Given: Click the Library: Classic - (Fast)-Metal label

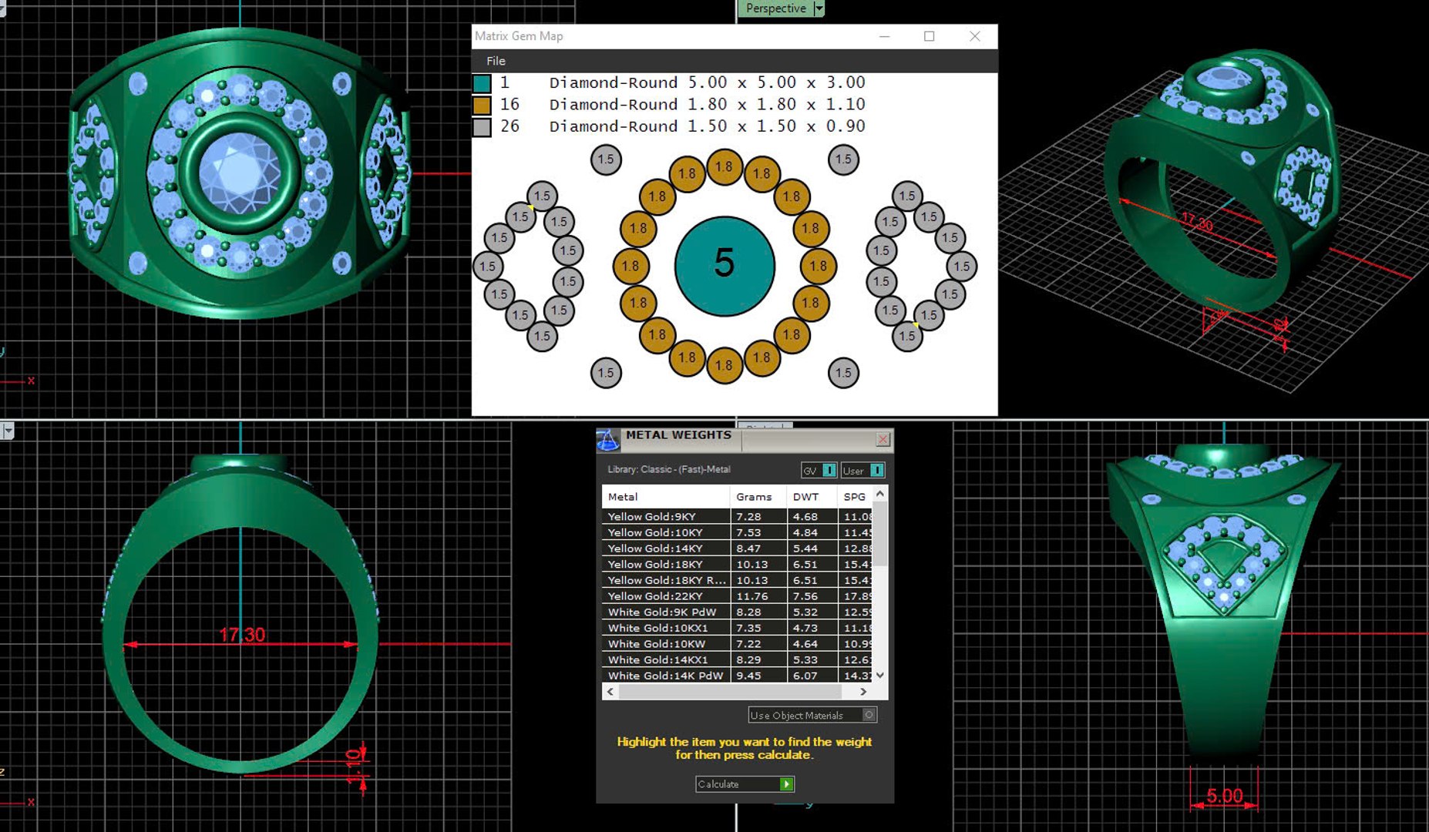Looking at the screenshot, I should tap(669, 469).
